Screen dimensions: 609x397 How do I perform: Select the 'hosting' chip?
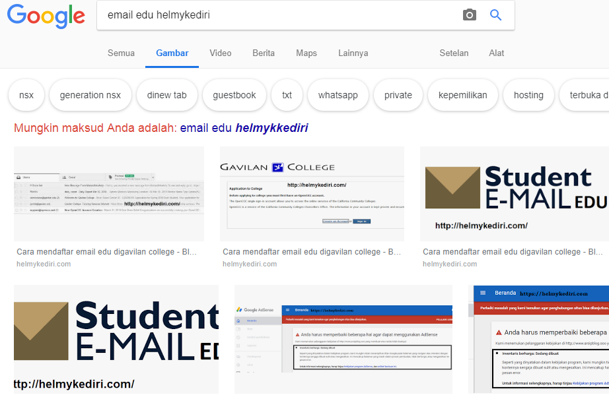click(x=528, y=95)
